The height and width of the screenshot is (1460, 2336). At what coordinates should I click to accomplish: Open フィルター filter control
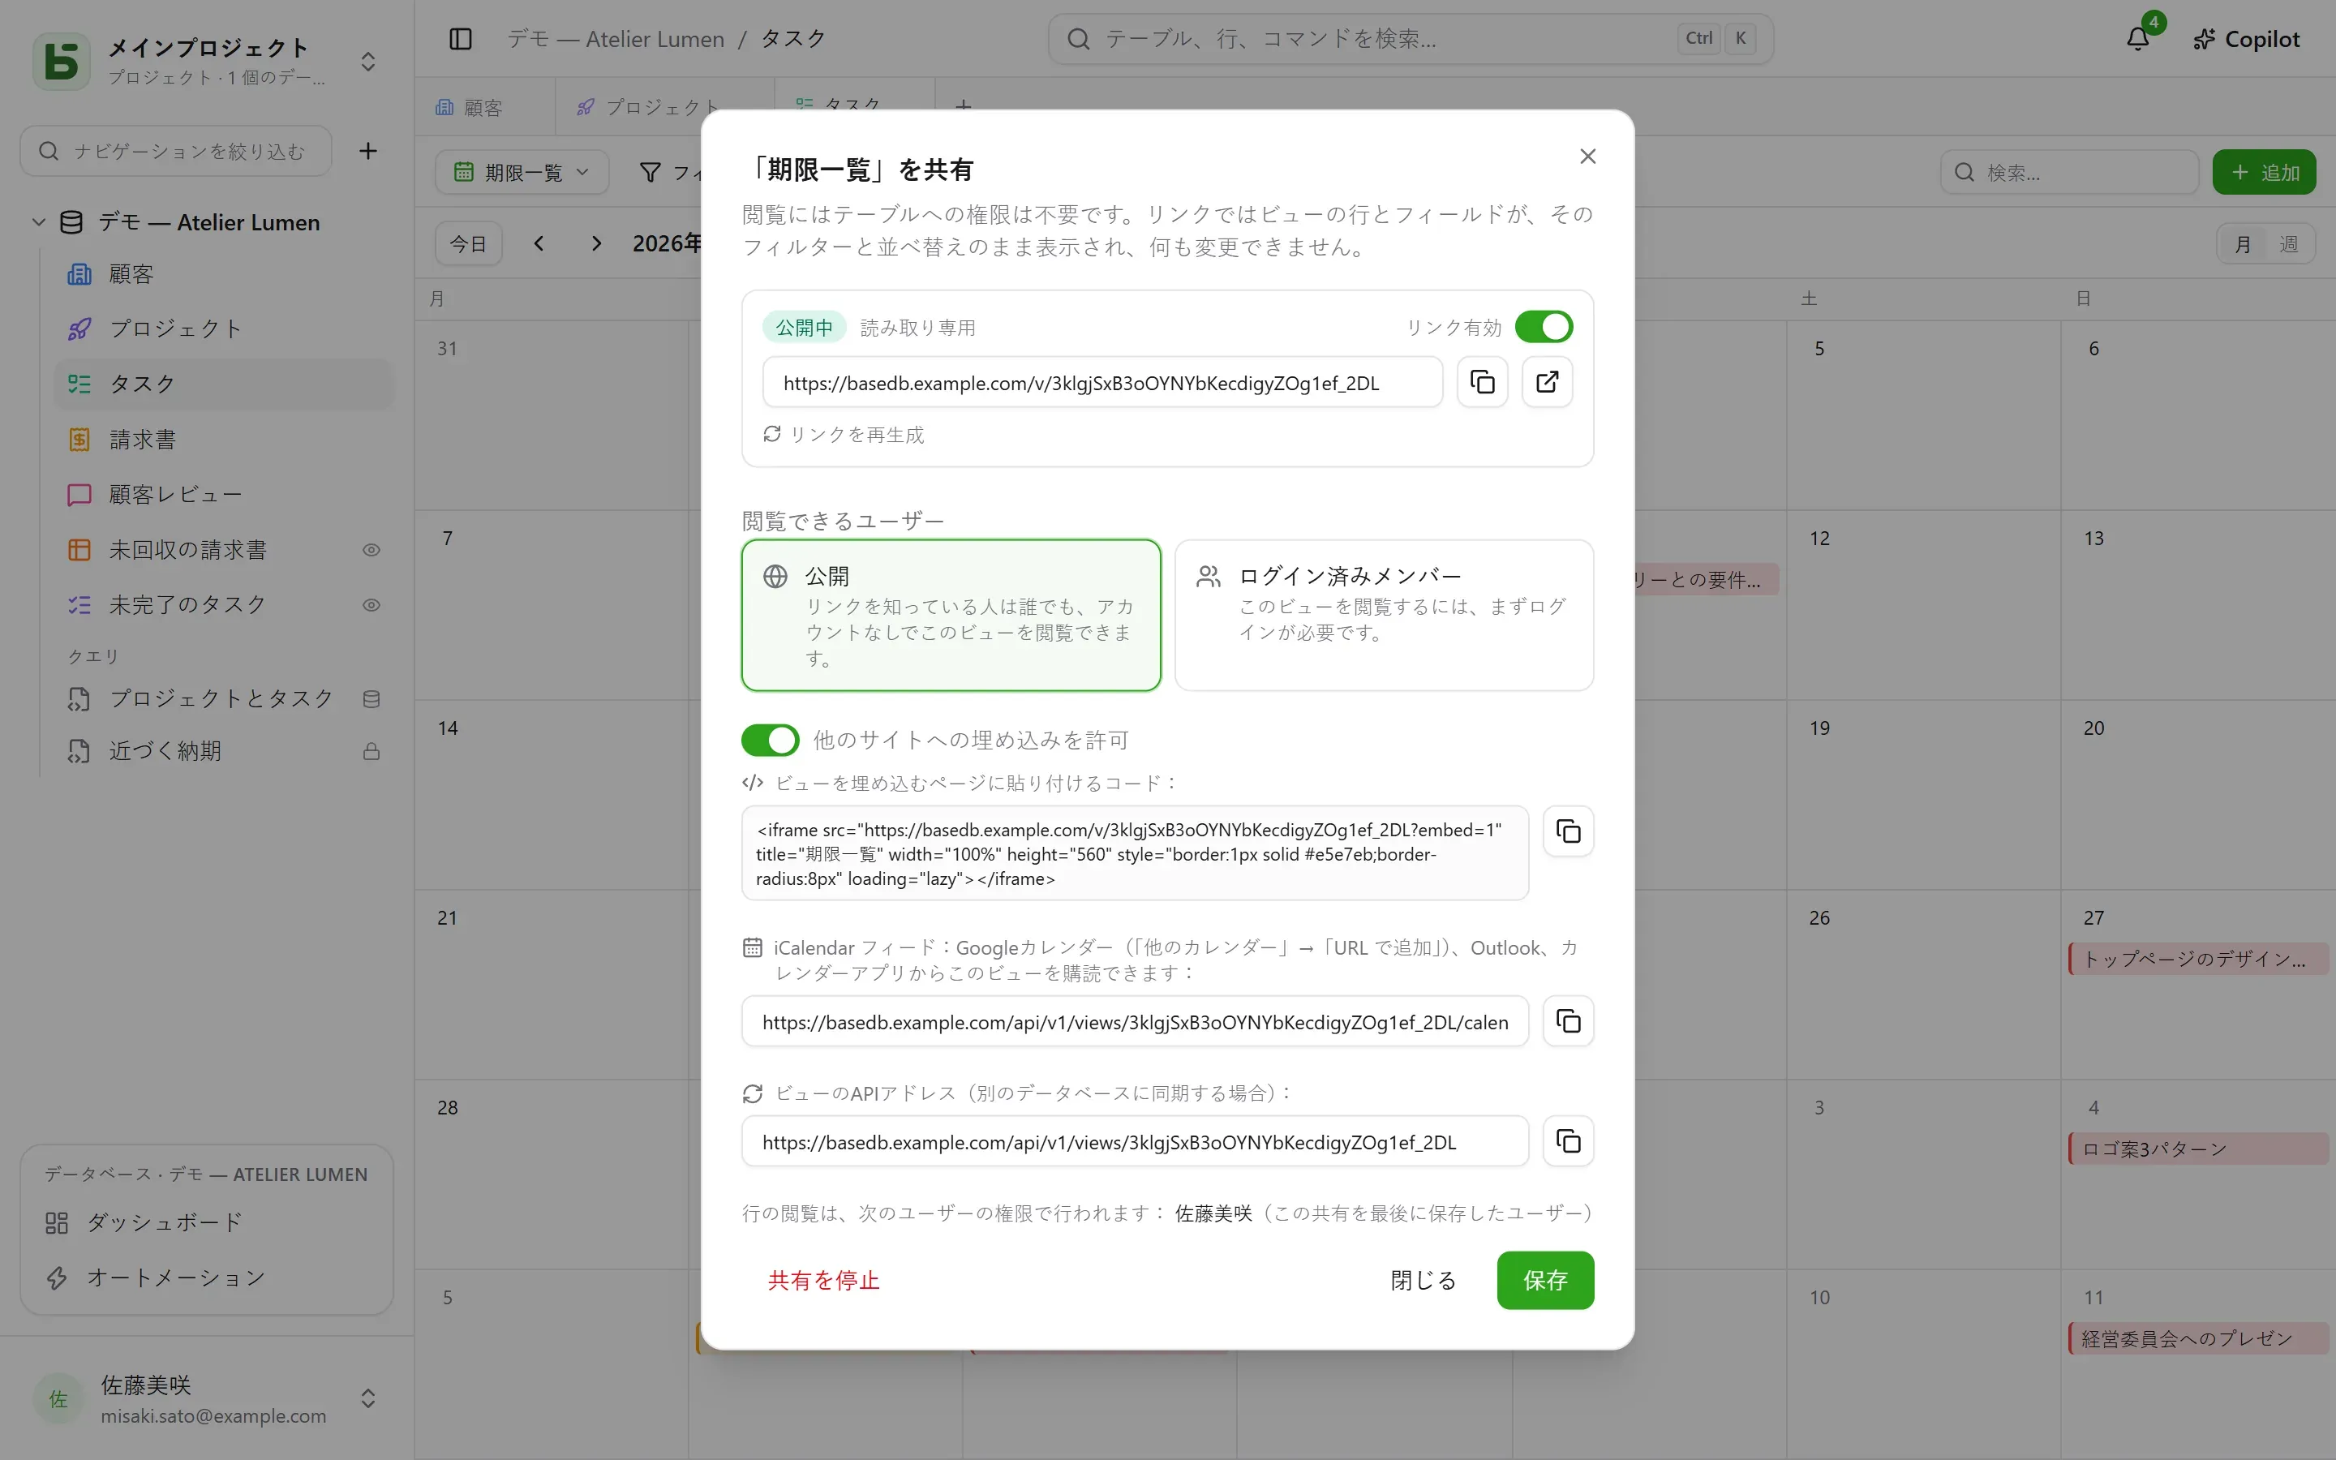point(671,172)
